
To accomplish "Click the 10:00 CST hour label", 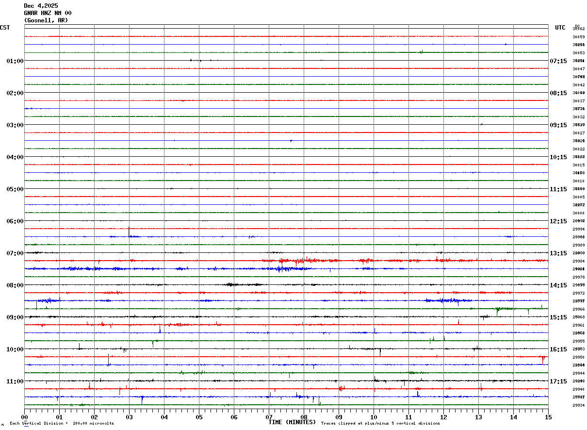I will [15, 349].
